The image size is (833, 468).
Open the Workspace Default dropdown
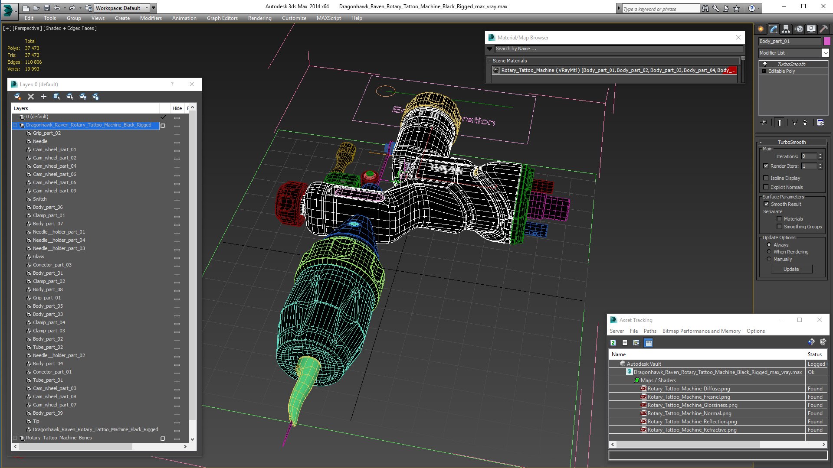tap(122, 8)
